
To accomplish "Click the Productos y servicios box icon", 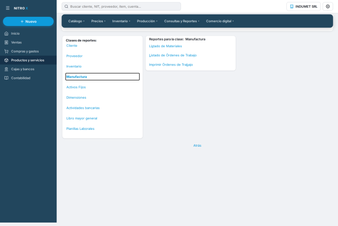I will (6, 60).
